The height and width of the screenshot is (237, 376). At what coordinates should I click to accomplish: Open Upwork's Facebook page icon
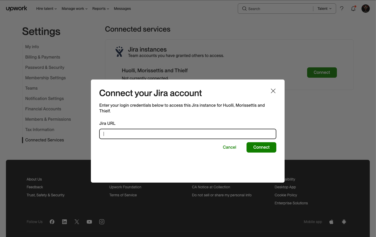[52, 222]
